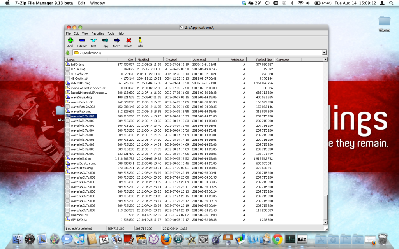Open the View menu
Viewport: 399px width, 249px height.
point(85,33)
